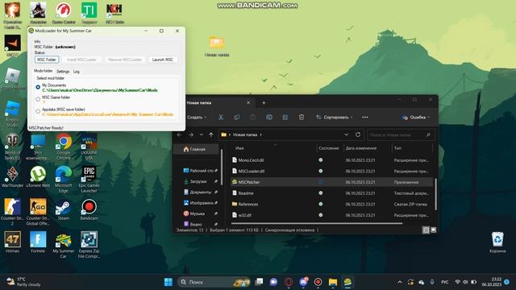Open Fortnite desktop shortcut

tap(38, 242)
